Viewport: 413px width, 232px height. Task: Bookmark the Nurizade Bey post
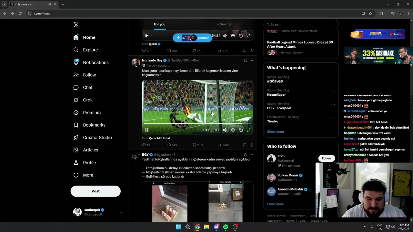pyautogui.click(x=245, y=145)
